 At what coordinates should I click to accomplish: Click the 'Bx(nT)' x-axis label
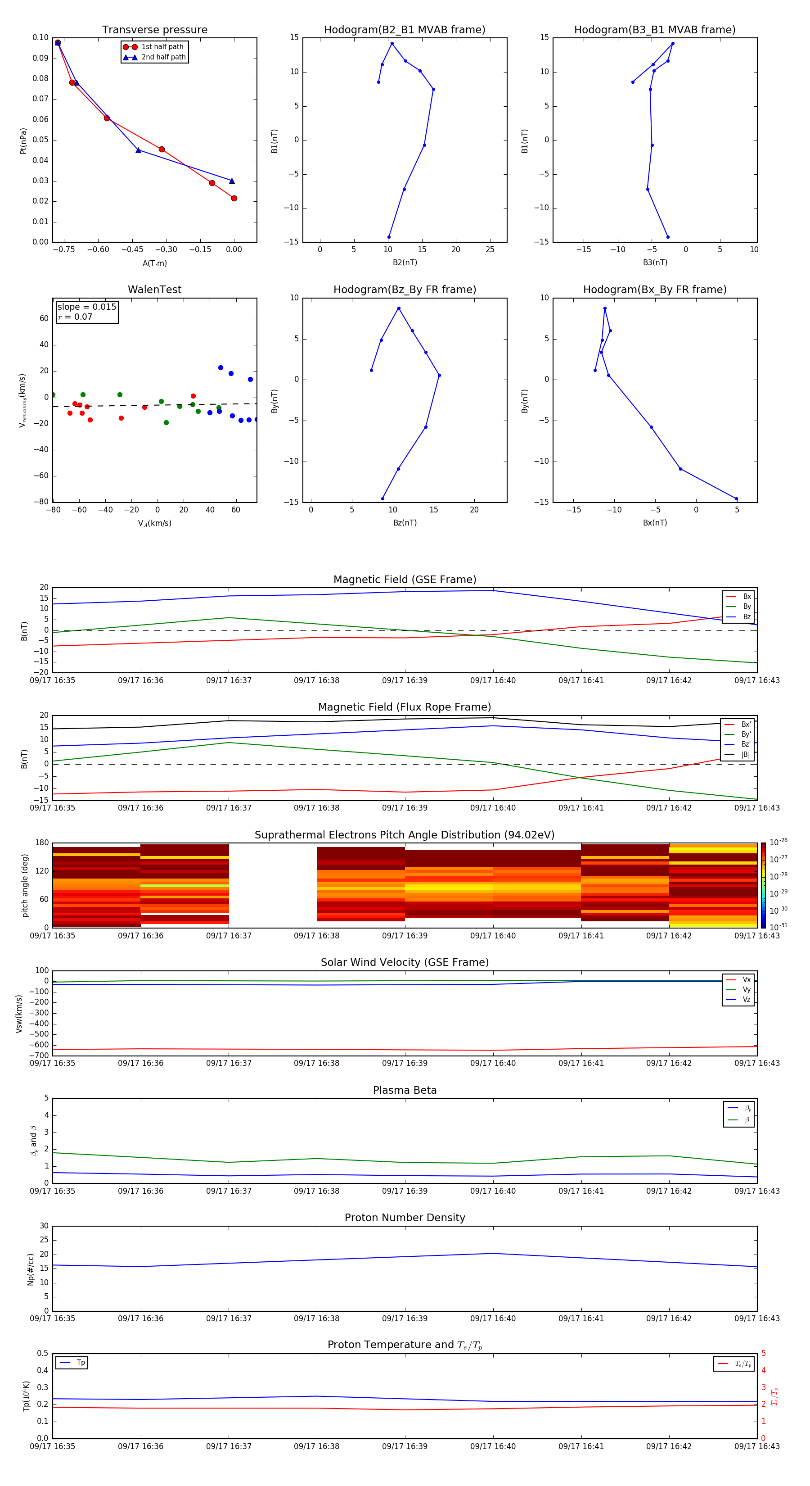click(x=655, y=523)
